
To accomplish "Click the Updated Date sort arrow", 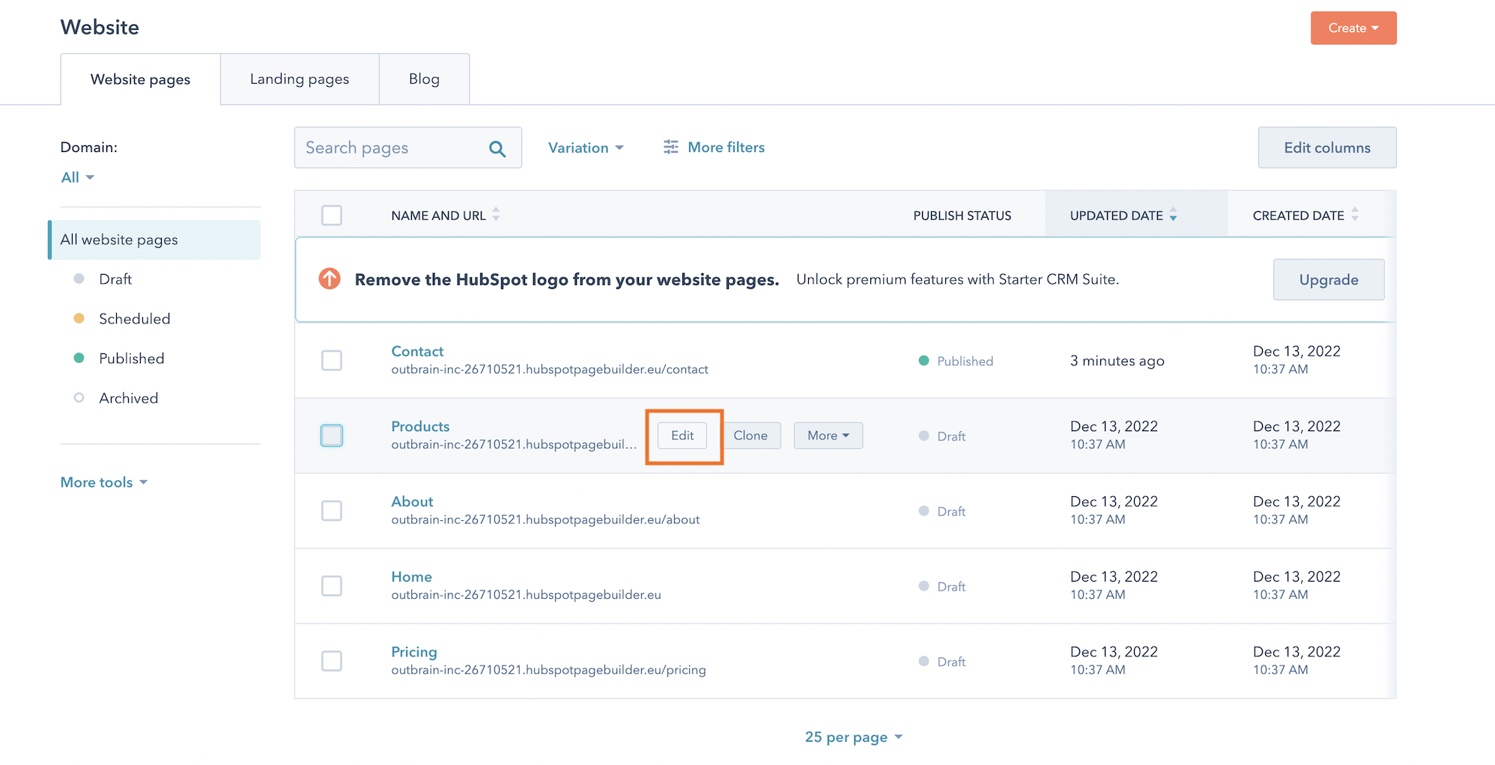I will 1173,216.
